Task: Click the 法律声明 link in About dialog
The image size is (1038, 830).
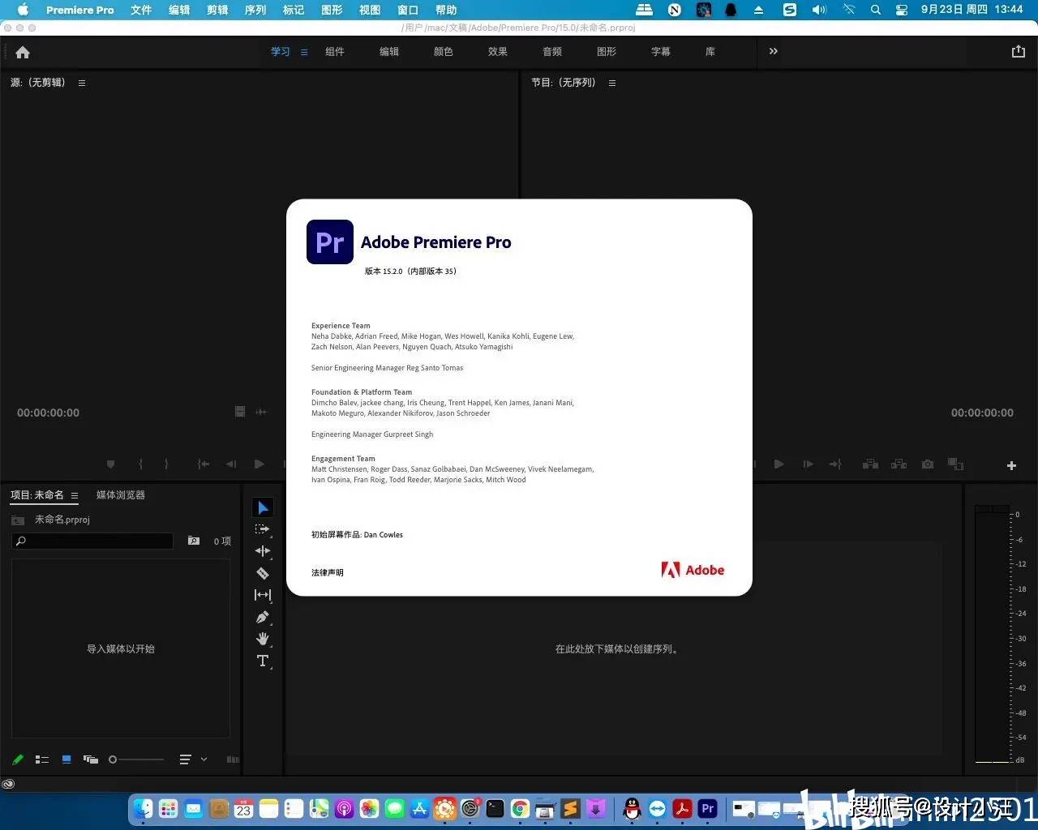Action: tap(328, 572)
